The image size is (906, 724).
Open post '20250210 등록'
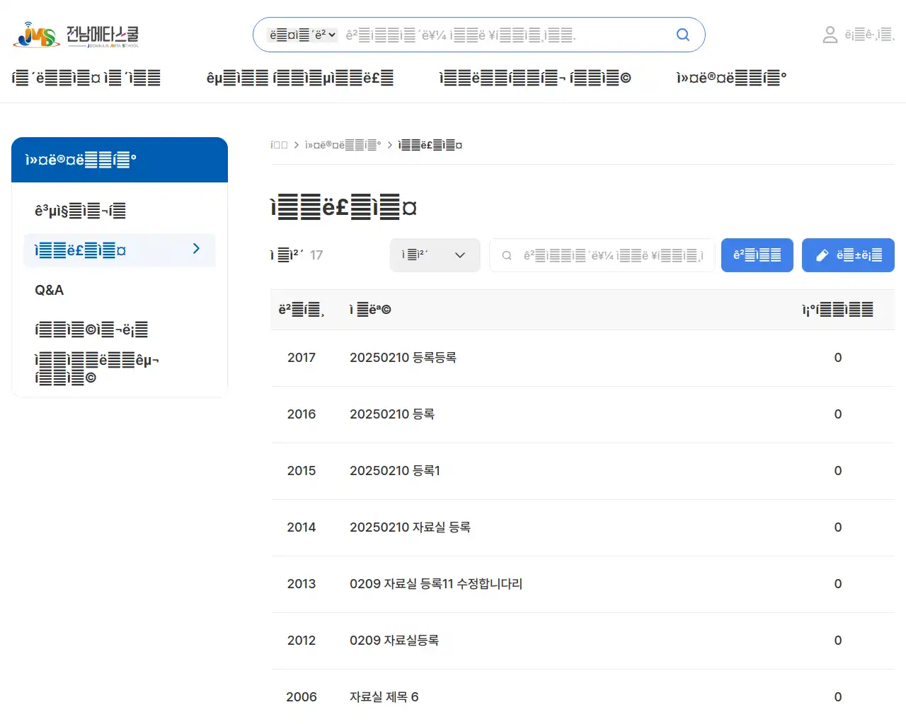(x=392, y=414)
